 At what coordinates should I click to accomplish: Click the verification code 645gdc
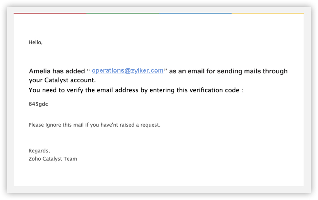[38, 104]
